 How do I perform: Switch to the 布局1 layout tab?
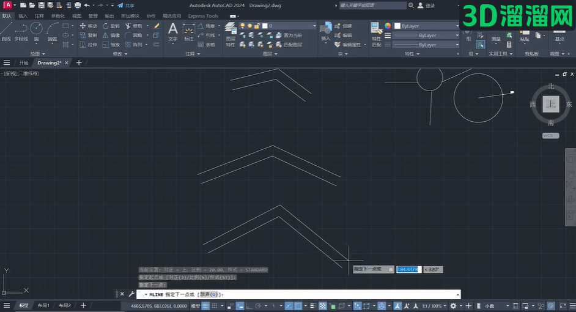(43, 305)
